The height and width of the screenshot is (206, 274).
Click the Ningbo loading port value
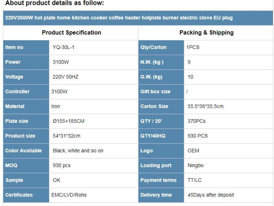[x=196, y=165]
